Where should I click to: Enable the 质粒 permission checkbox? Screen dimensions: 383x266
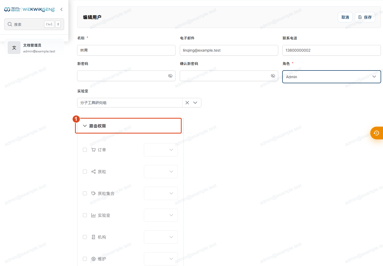click(85, 172)
